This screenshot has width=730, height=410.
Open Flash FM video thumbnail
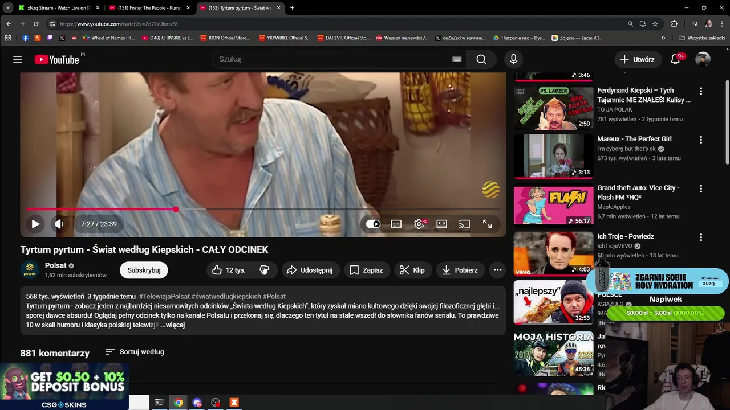pyautogui.click(x=553, y=205)
